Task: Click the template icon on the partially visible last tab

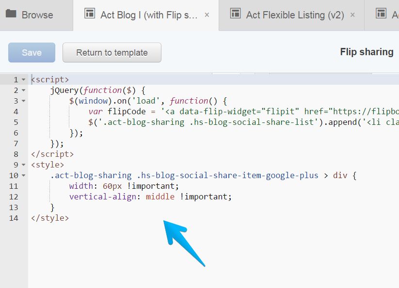Action: tap(381, 14)
